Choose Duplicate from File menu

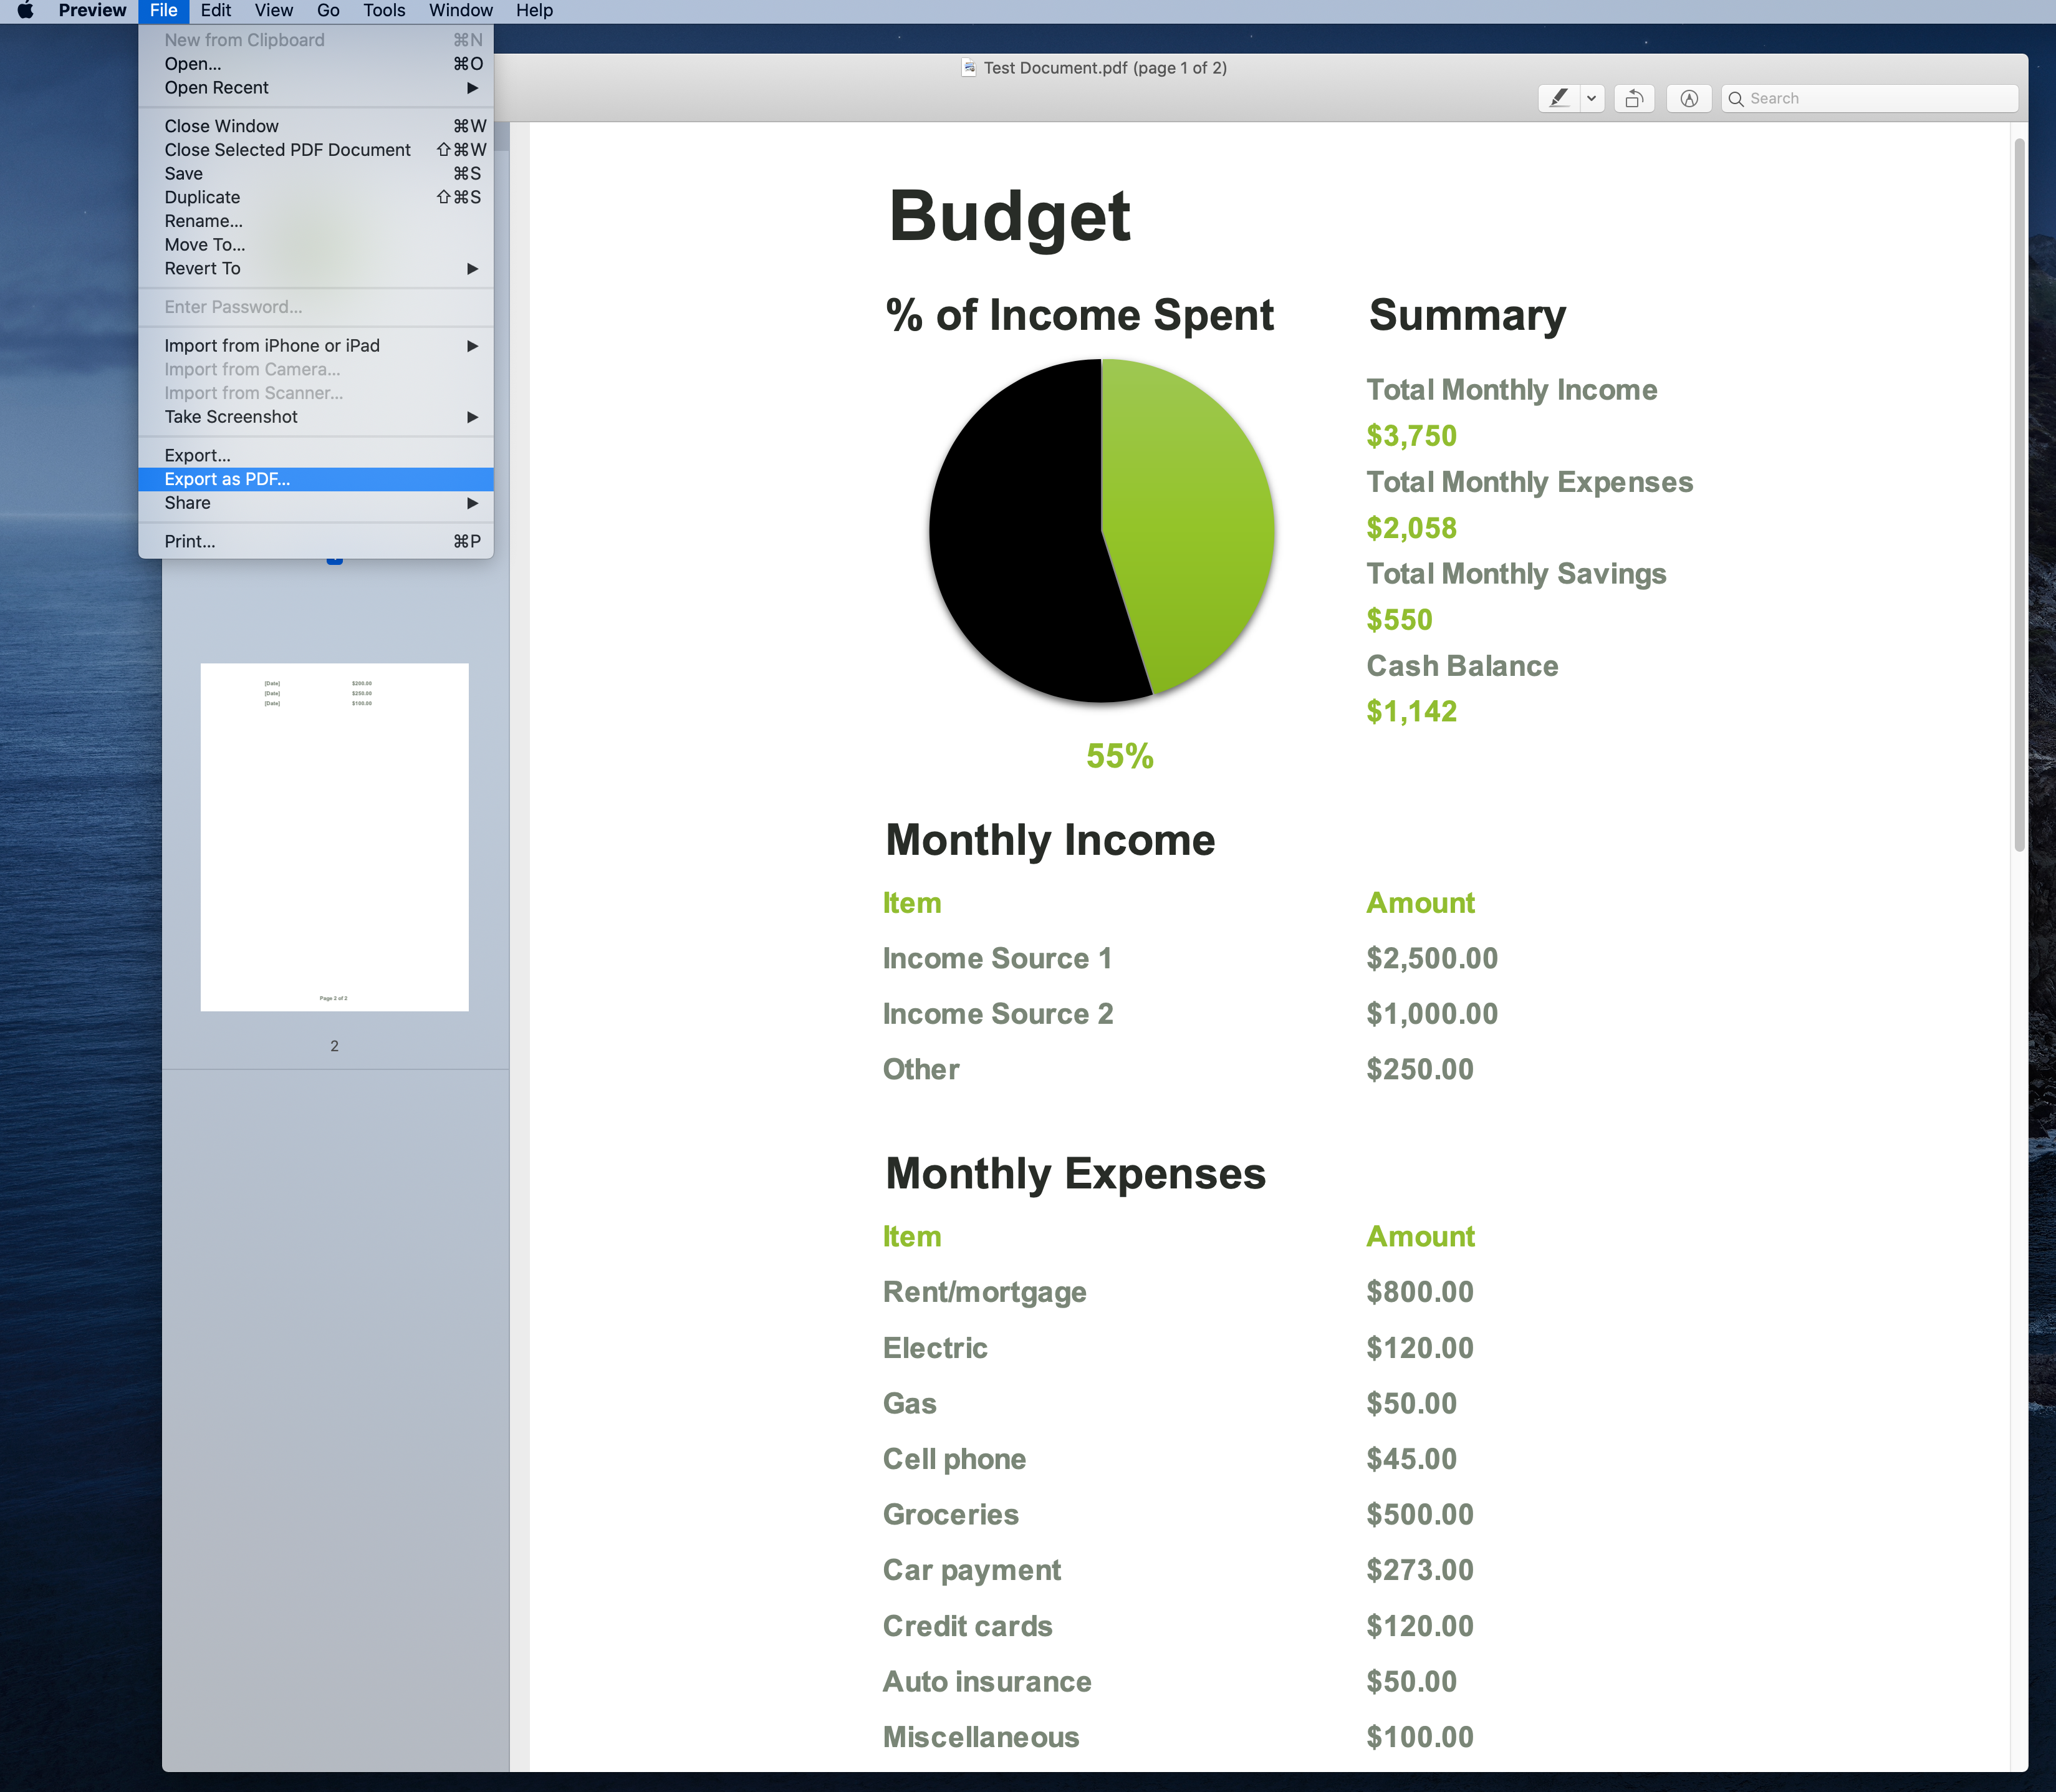click(203, 198)
